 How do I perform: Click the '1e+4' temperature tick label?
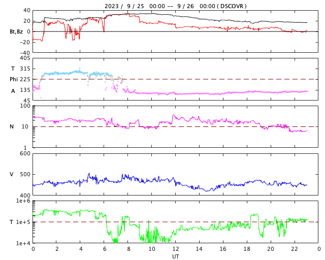coord(23,243)
